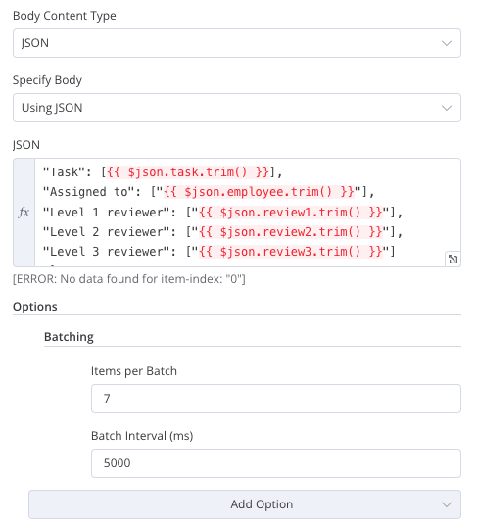Click the Items per Batch input field
The height and width of the screenshot is (527, 478).
pos(276,399)
